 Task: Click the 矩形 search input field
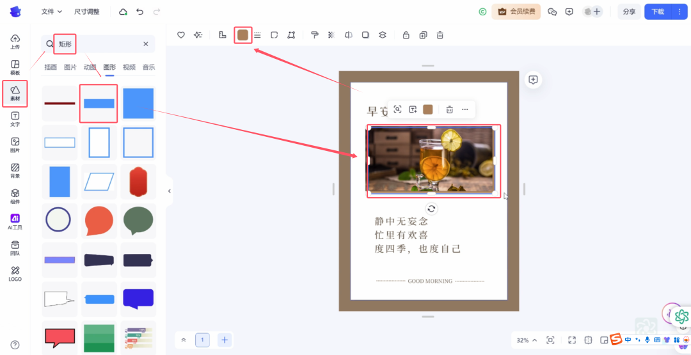[x=98, y=44]
